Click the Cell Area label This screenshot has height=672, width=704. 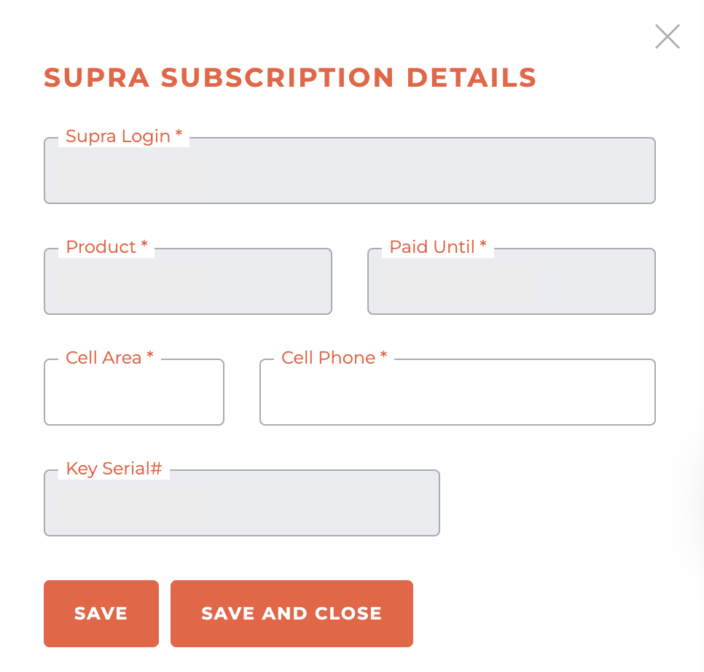[x=108, y=358]
